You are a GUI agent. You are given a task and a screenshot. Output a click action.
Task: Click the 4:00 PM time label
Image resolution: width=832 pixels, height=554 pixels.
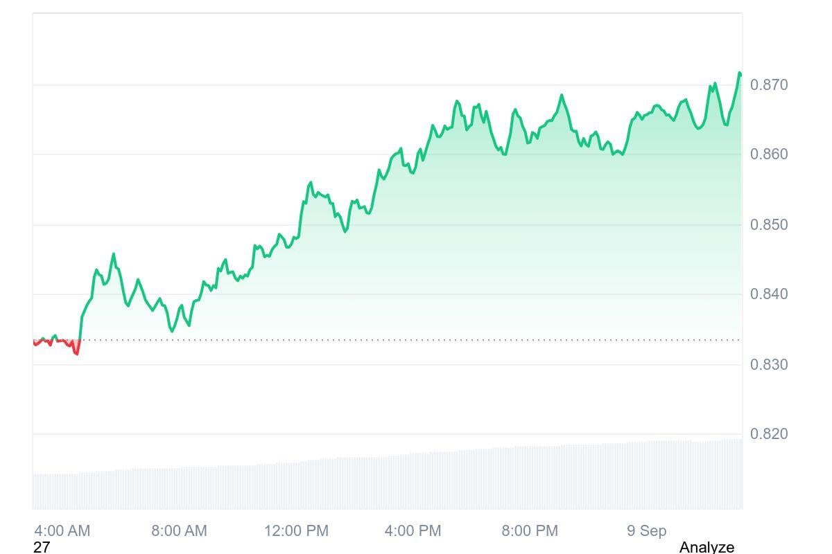[413, 531]
